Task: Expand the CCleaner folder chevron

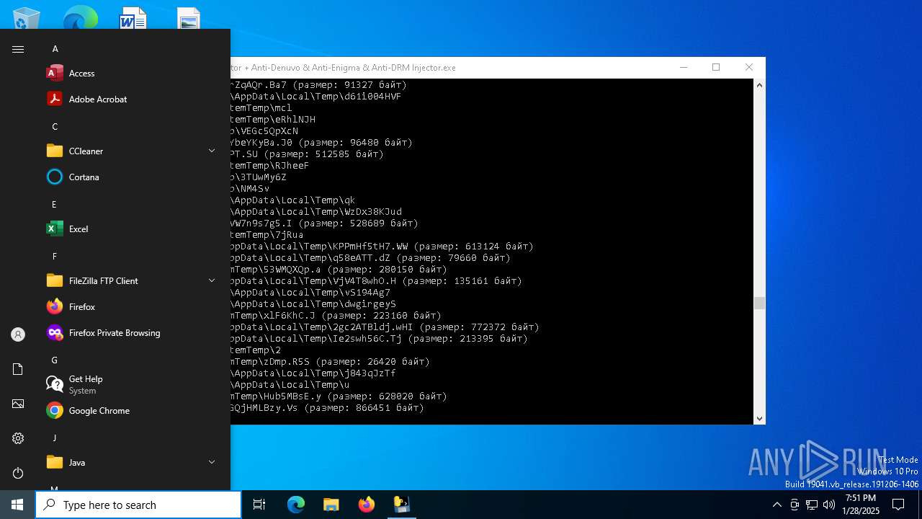Action: pos(212,151)
